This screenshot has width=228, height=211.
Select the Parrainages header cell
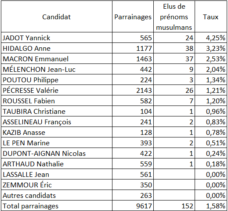point(133,17)
